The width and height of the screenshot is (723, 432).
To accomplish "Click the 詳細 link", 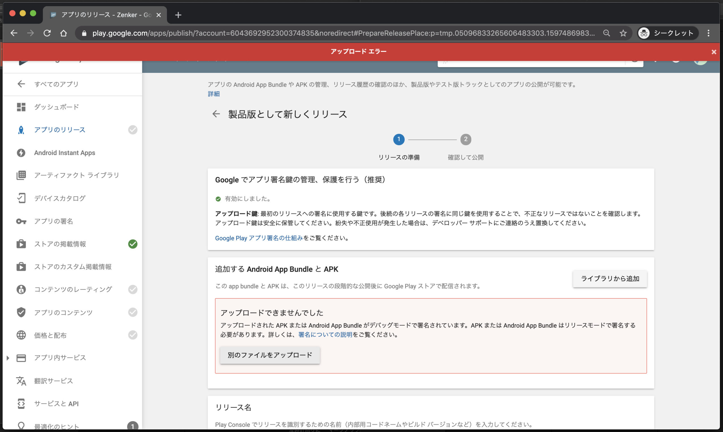I will pos(214,94).
